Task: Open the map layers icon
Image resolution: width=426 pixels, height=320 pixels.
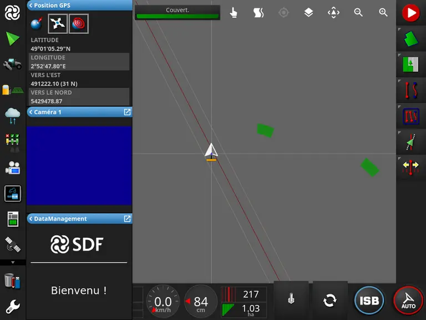Action: click(308, 13)
